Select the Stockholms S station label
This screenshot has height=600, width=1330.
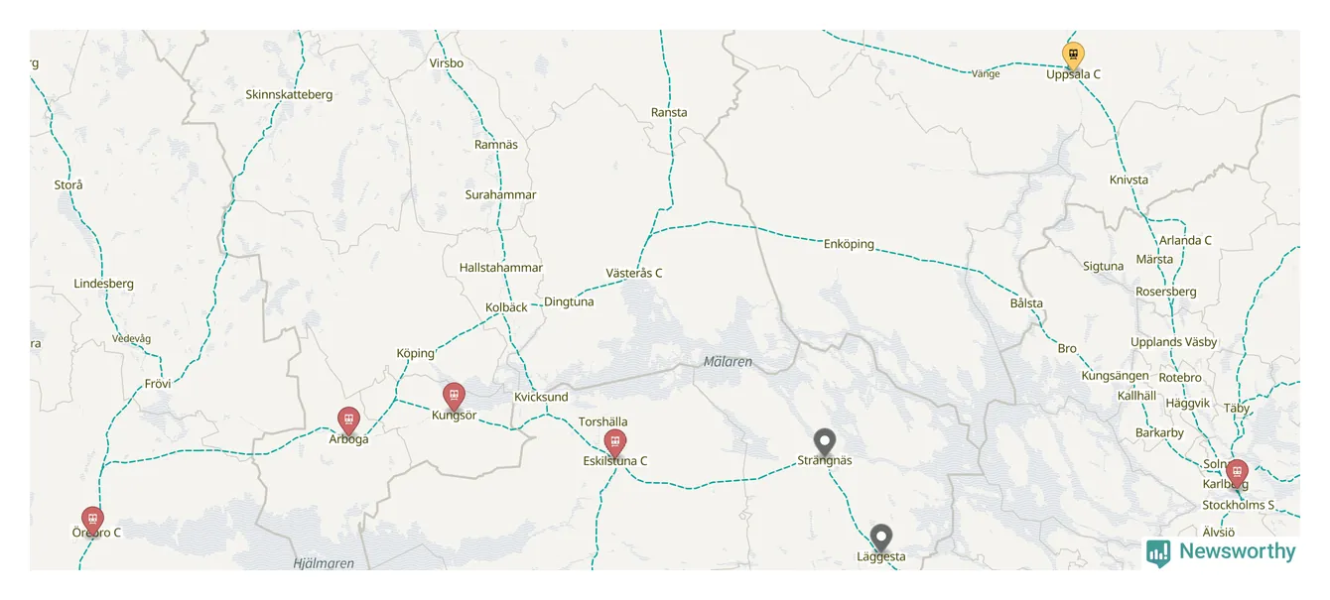1237,505
